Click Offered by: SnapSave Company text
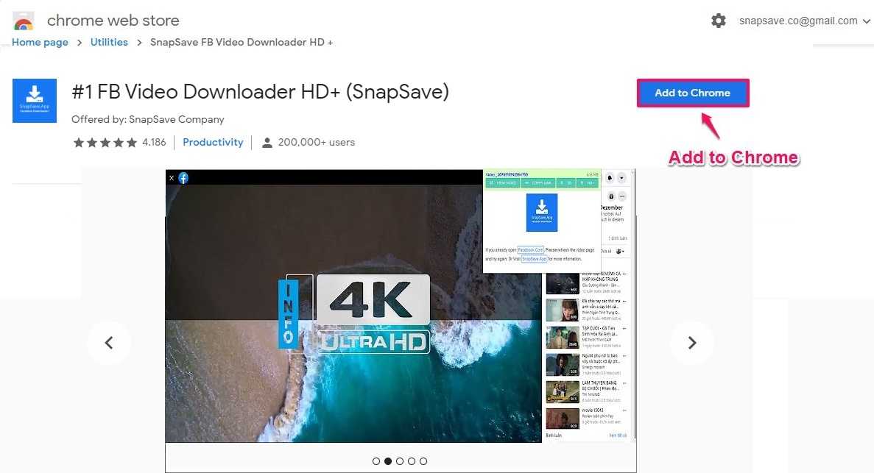 tap(148, 119)
